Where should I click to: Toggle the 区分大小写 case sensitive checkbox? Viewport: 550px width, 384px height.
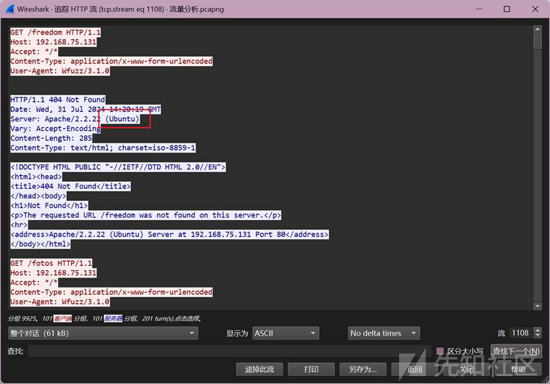(x=439, y=351)
